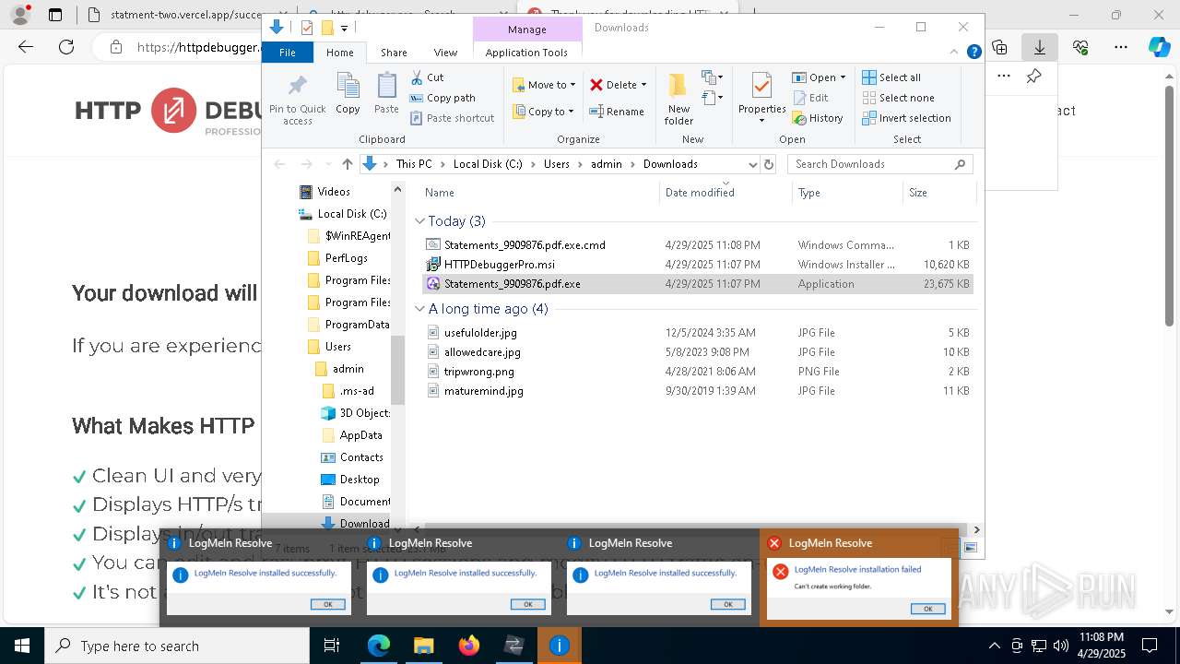Click Edit in the Open group
This screenshot has height=664, width=1180.
(810, 98)
